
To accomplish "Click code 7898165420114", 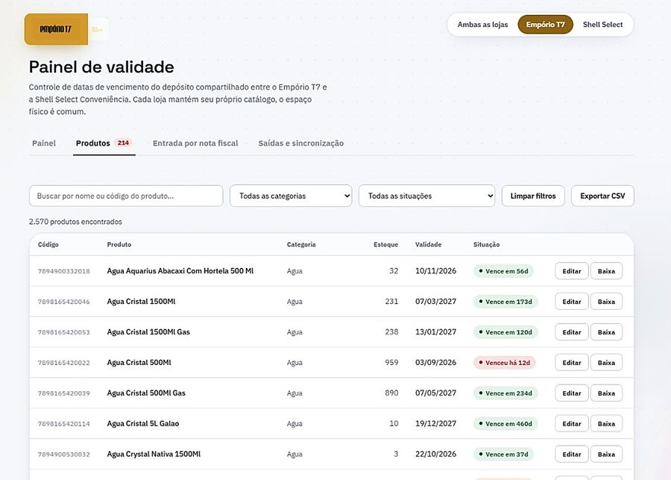I will tap(64, 424).
